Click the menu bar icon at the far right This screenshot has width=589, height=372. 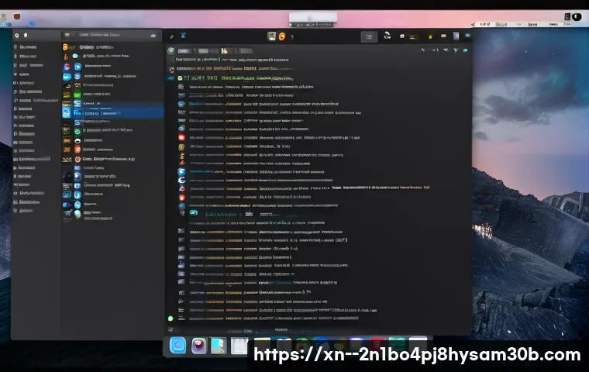tap(577, 16)
